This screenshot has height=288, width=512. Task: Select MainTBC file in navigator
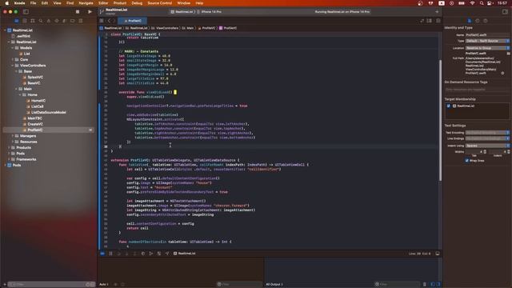click(34, 118)
